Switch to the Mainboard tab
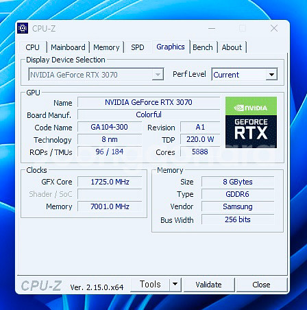The height and width of the screenshot is (310, 307). pos(68,47)
